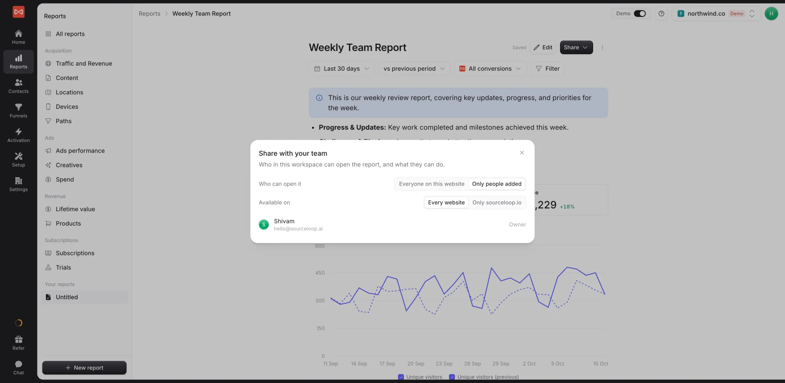Open the northwind.co workspace switcher
This screenshot has height=383, width=785.
point(716,14)
